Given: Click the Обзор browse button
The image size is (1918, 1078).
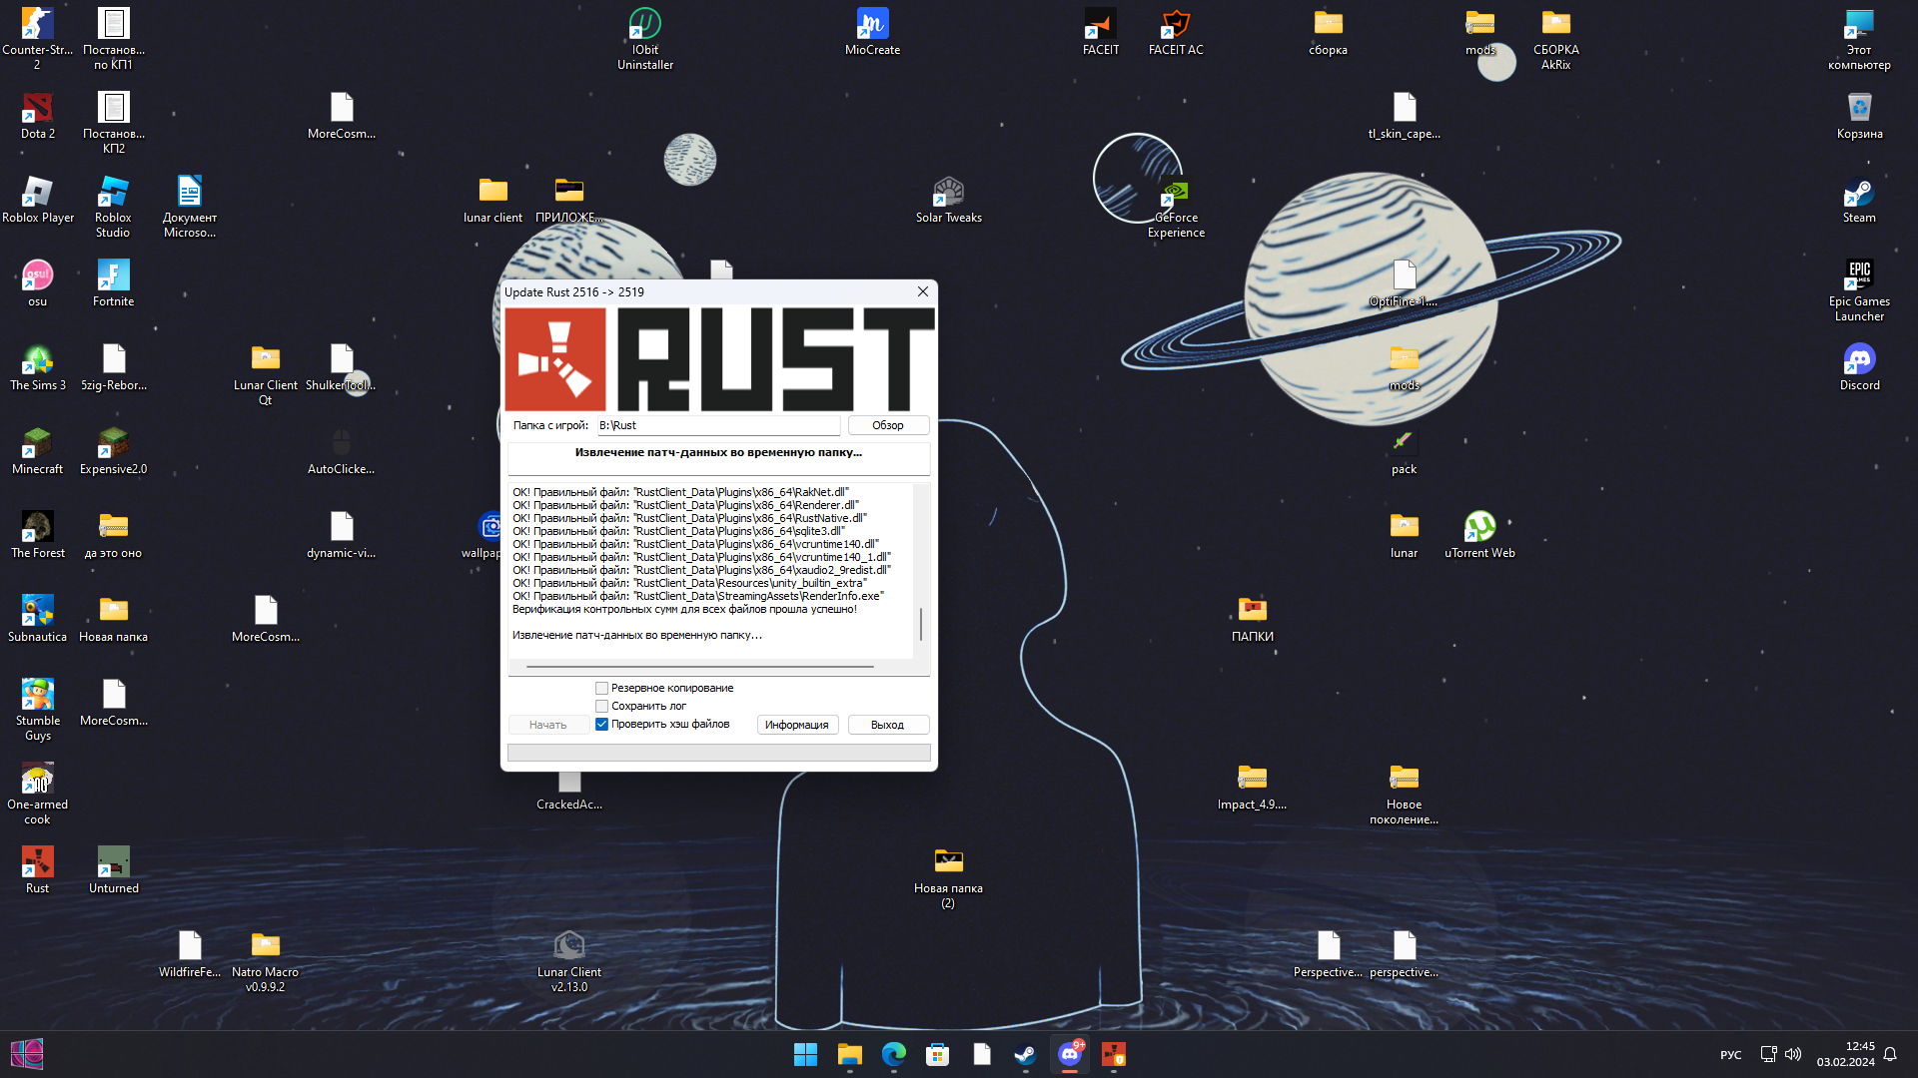Looking at the screenshot, I should point(888,425).
